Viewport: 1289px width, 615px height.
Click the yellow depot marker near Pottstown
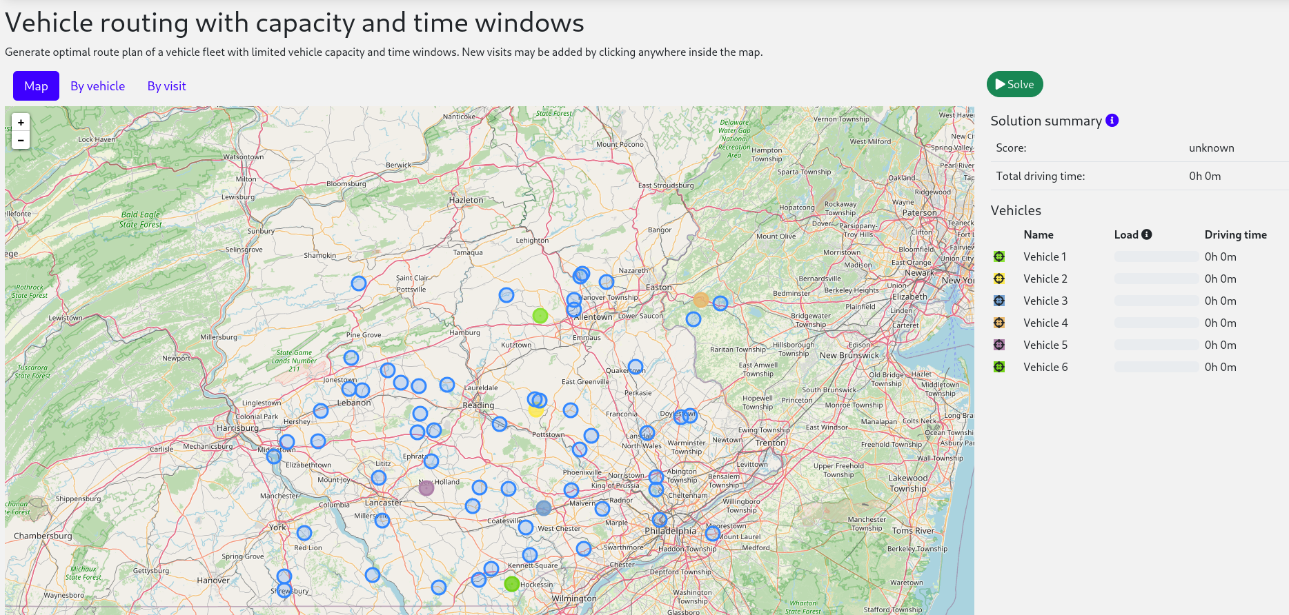point(535,411)
